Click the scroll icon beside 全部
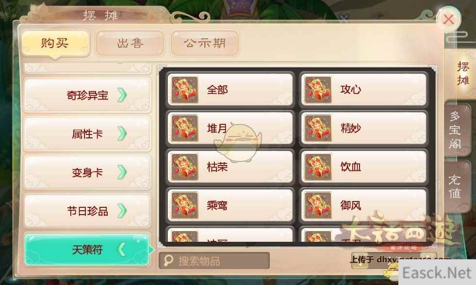The image size is (476, 285). (184, 90)
